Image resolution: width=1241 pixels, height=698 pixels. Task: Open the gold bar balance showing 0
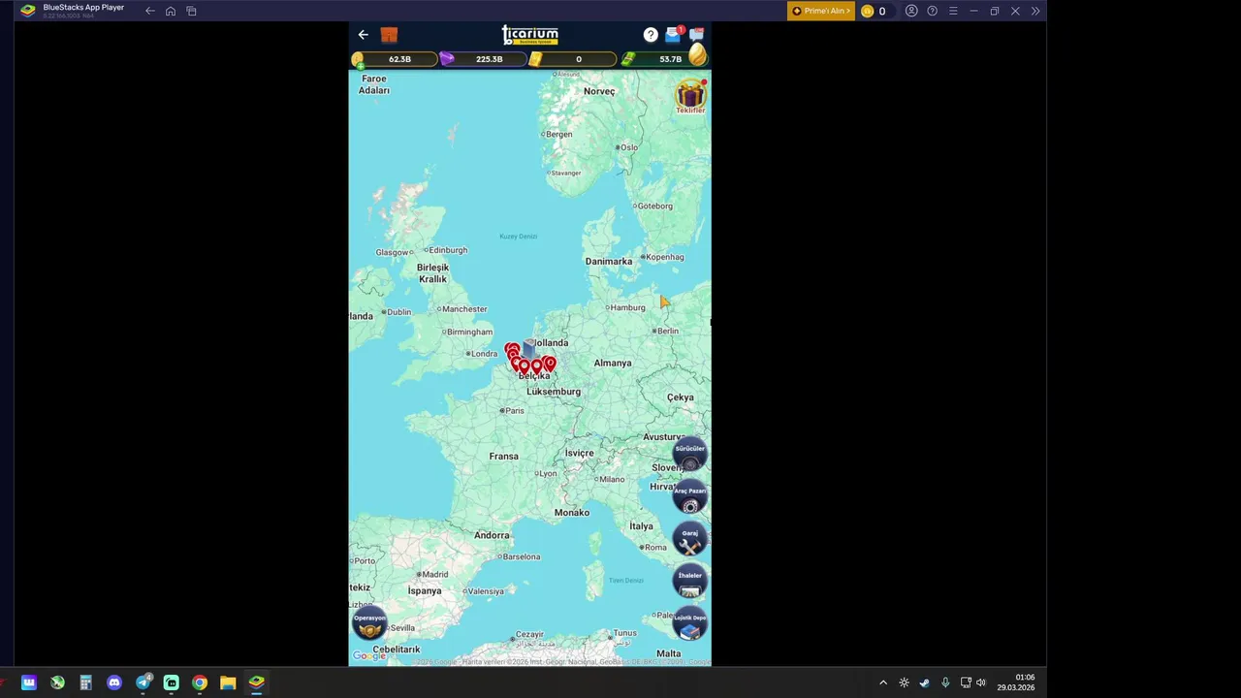click(x=573, y=59)
